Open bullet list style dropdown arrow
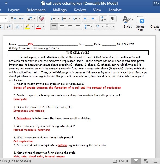The image size is (160, 164). [x=59, y=19]
